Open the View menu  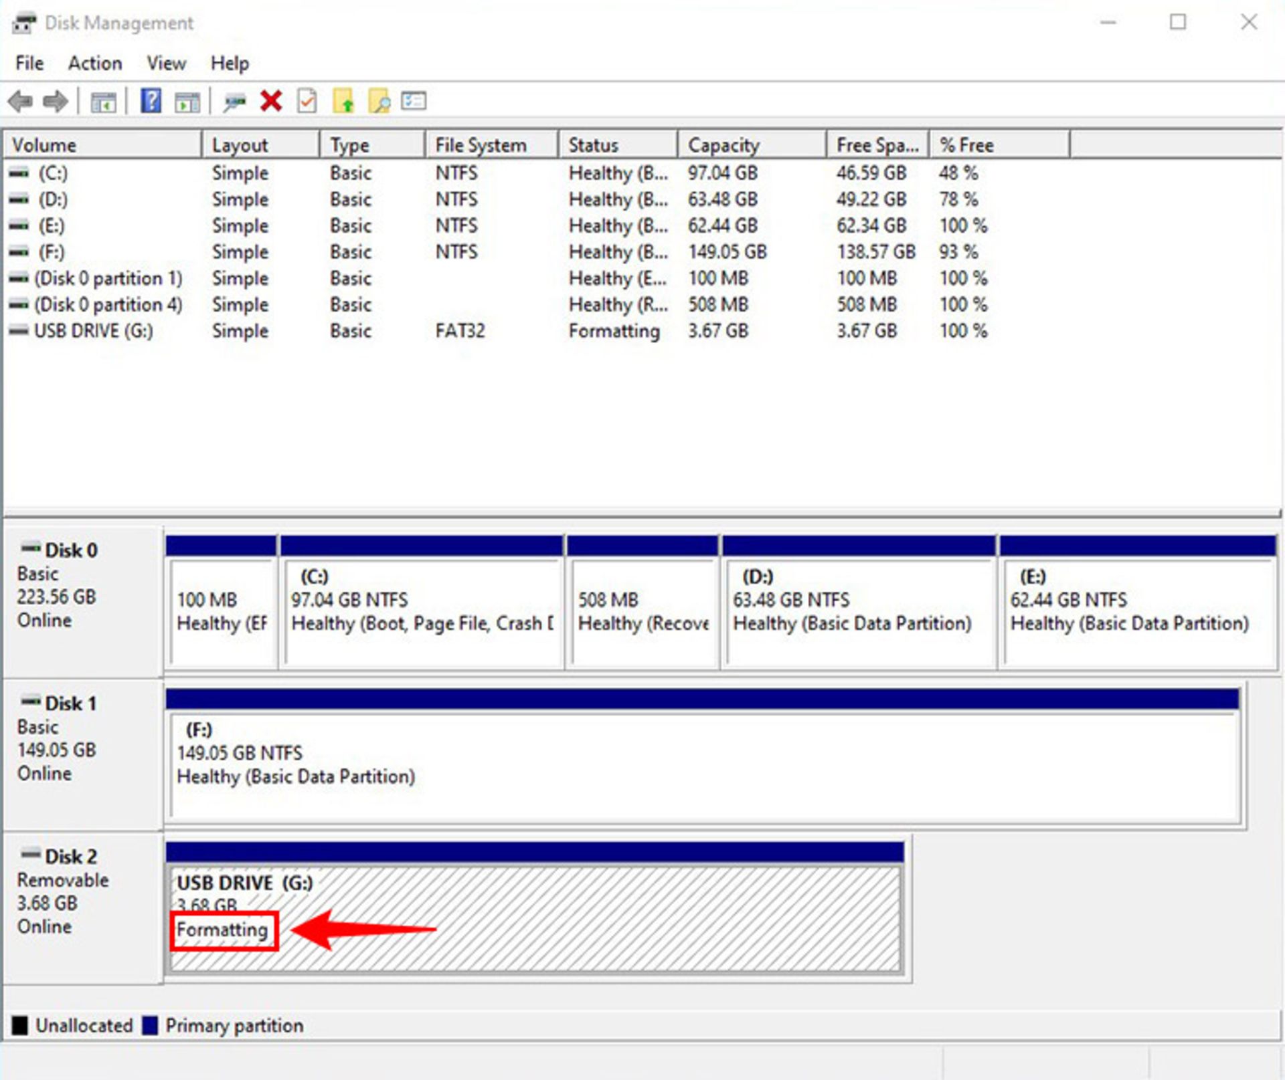point(165,63)
